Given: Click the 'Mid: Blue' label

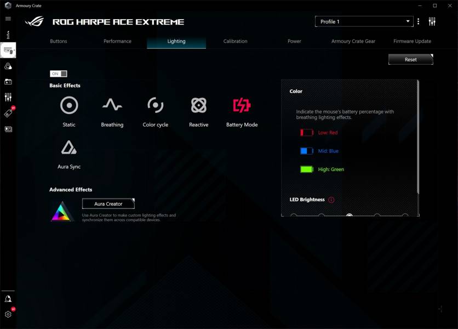Looking at the screenshot, I should (x=328, y=151).
